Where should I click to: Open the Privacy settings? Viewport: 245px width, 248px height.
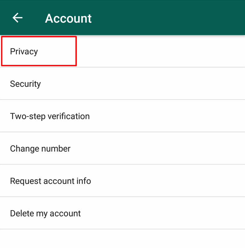click(122, 51)
